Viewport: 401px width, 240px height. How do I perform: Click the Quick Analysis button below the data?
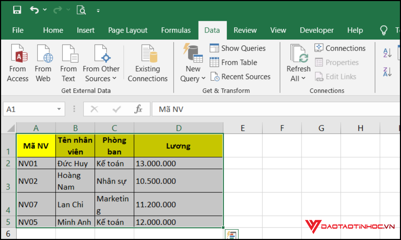coord(232,235)
